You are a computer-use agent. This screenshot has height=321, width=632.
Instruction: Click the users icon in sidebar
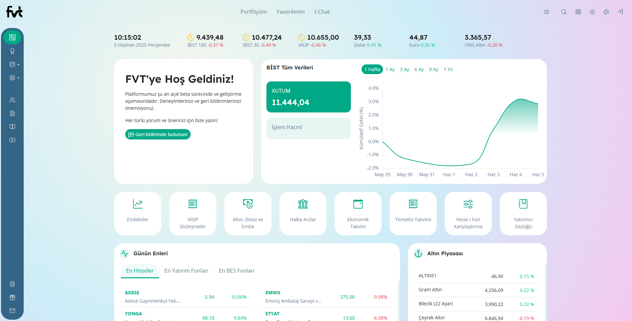click(x=12, y=100)
